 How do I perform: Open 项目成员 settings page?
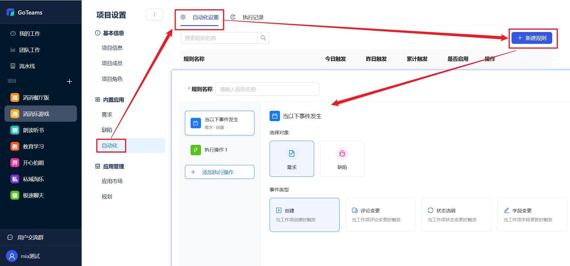click(112, 63)
